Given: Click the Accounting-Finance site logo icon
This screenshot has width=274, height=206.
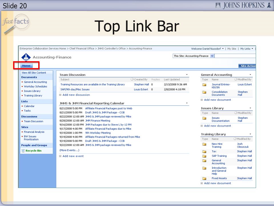Looking at the screenshot, I should (26, 57).
